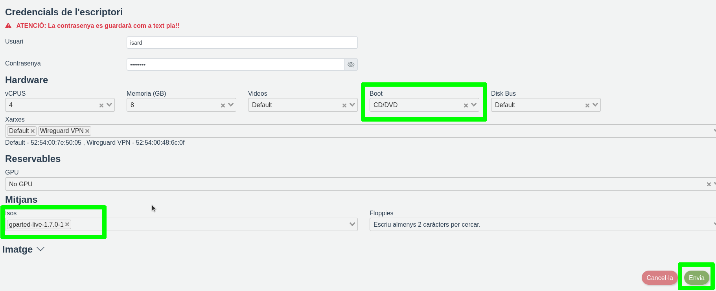Expand the Imatge section

point(40,249)
